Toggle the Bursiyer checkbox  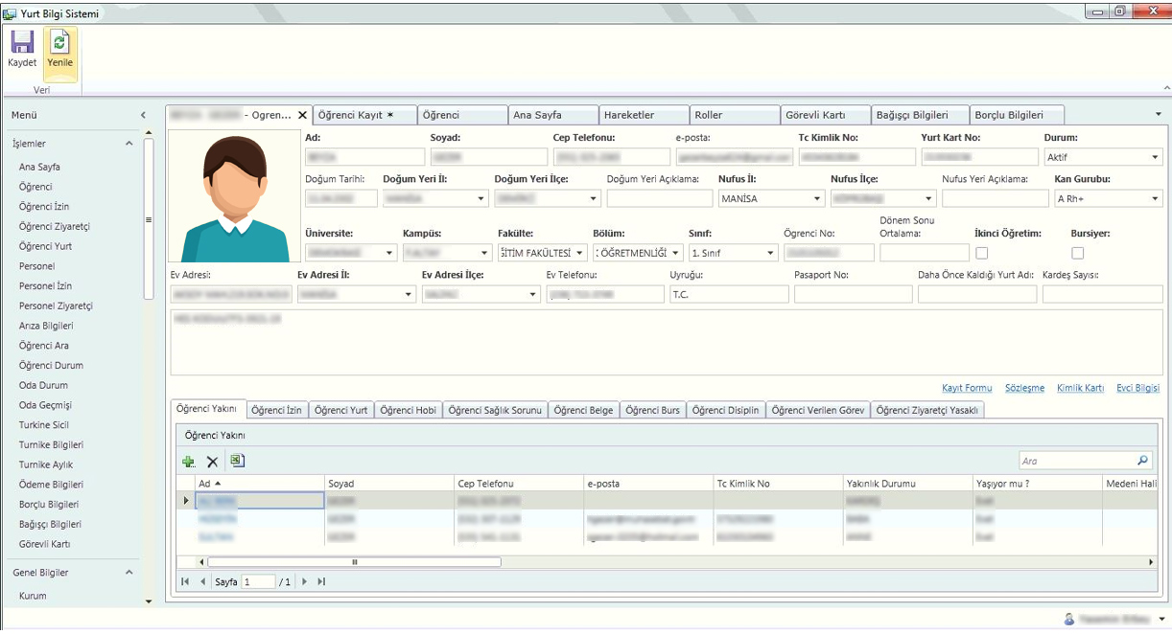[x=1077, y=253]
